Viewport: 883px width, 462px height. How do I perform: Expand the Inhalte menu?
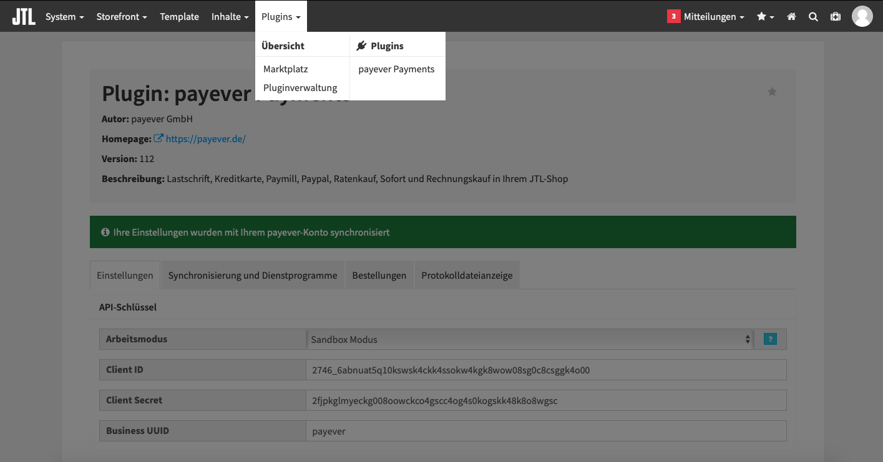pyautogui.click(x=230, y=17)
